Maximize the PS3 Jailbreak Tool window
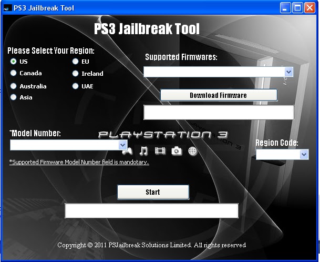320x262 pixels. 297,8
